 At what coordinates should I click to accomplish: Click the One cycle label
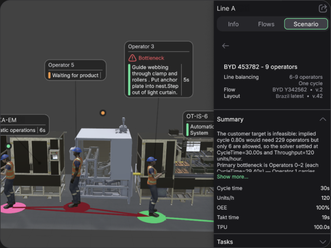[x=310, y=83]
